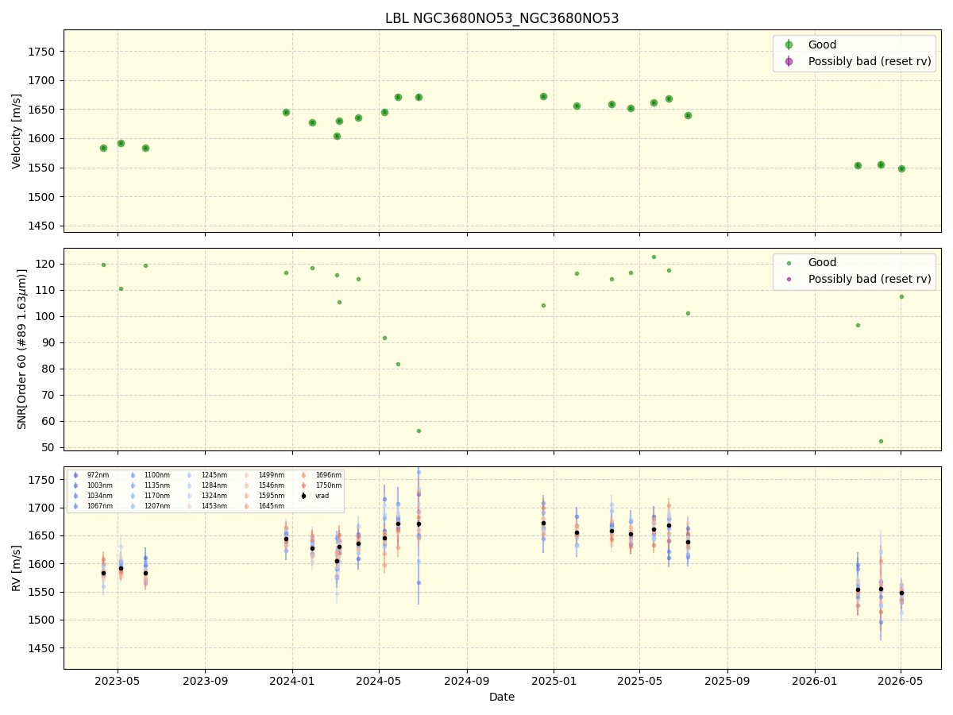Viewport: 953px width, 715px height.
Task: Click 'Good' in the Velocity panel legend
Action: coord(822,44)
